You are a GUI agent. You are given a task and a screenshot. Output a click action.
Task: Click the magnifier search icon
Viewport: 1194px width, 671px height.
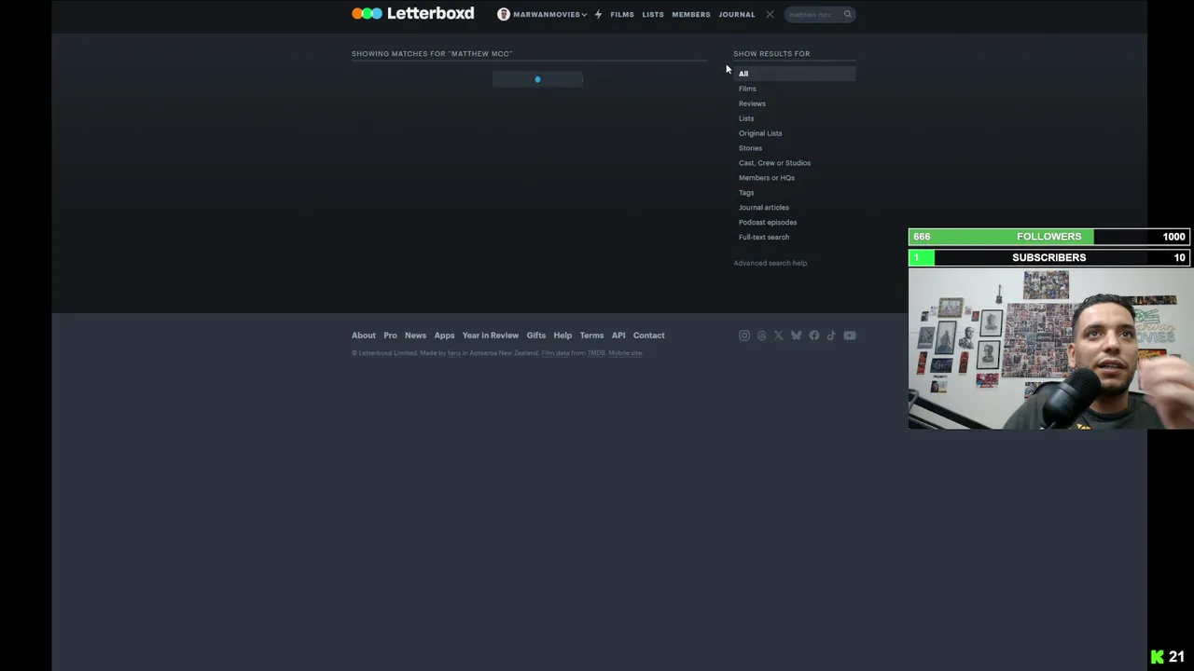click(x=847, y=14)
